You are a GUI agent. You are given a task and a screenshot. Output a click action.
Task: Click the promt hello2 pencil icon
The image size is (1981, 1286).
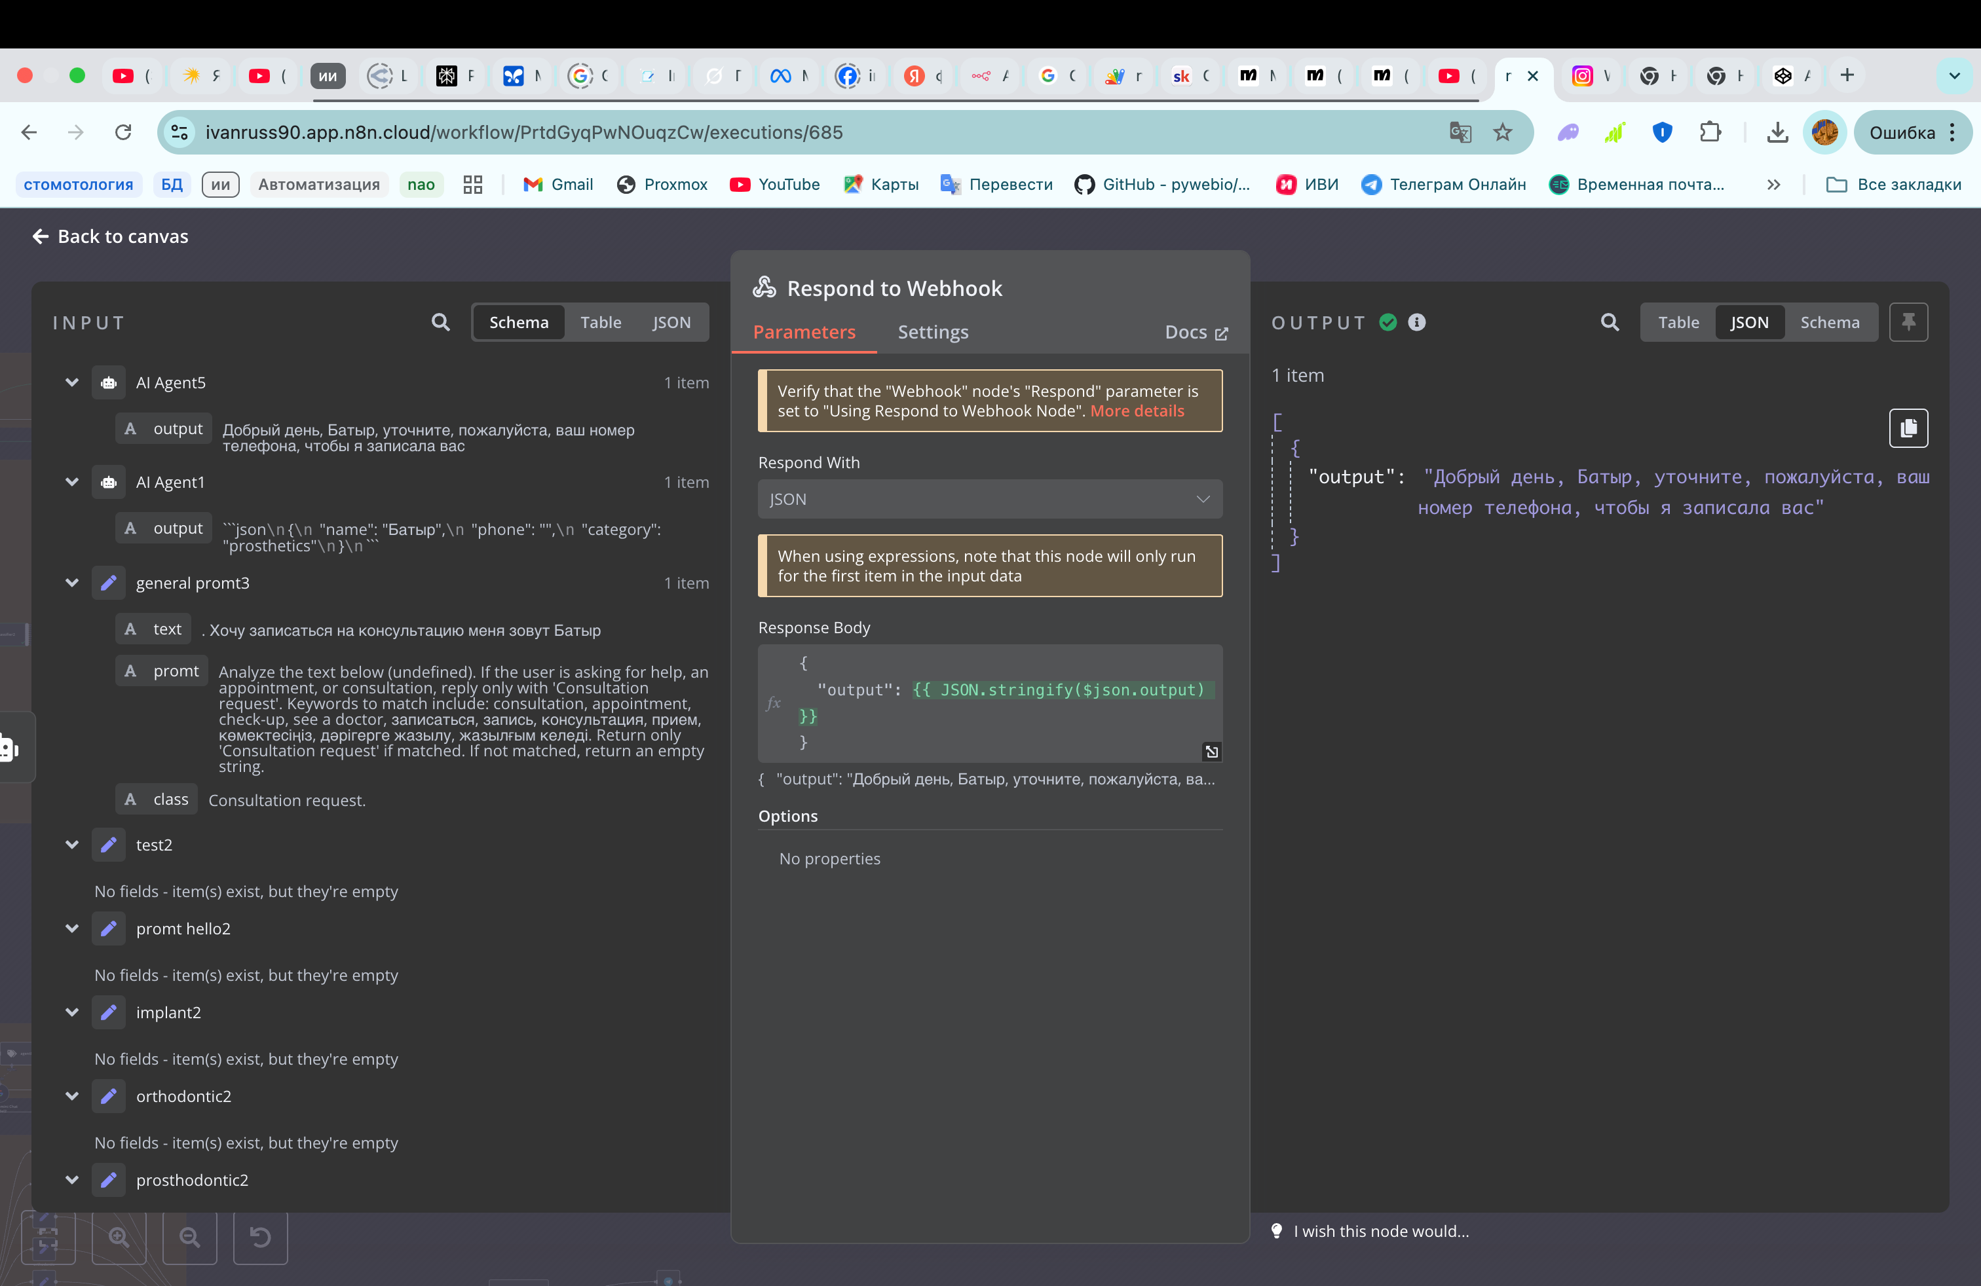point(108,929)
